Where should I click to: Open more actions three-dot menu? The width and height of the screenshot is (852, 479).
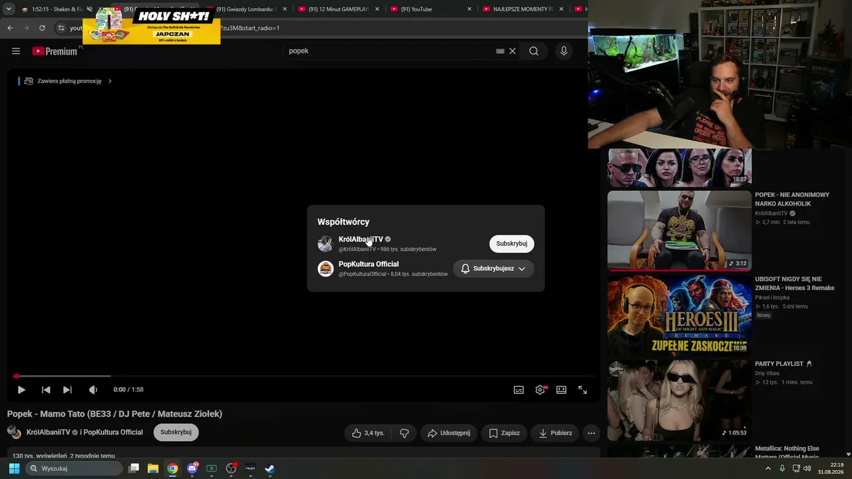click(591, 433)
